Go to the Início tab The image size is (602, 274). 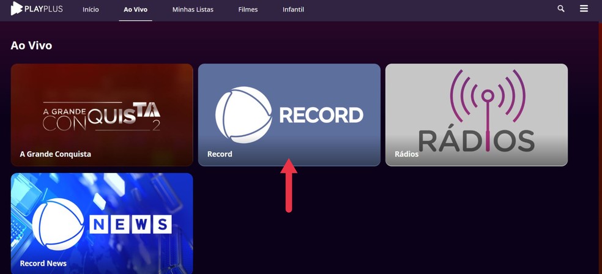tap(91, 10)
